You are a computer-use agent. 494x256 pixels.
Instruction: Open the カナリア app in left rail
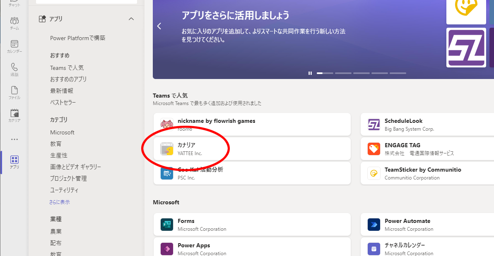pyautogui.click(x=14, y=115)
